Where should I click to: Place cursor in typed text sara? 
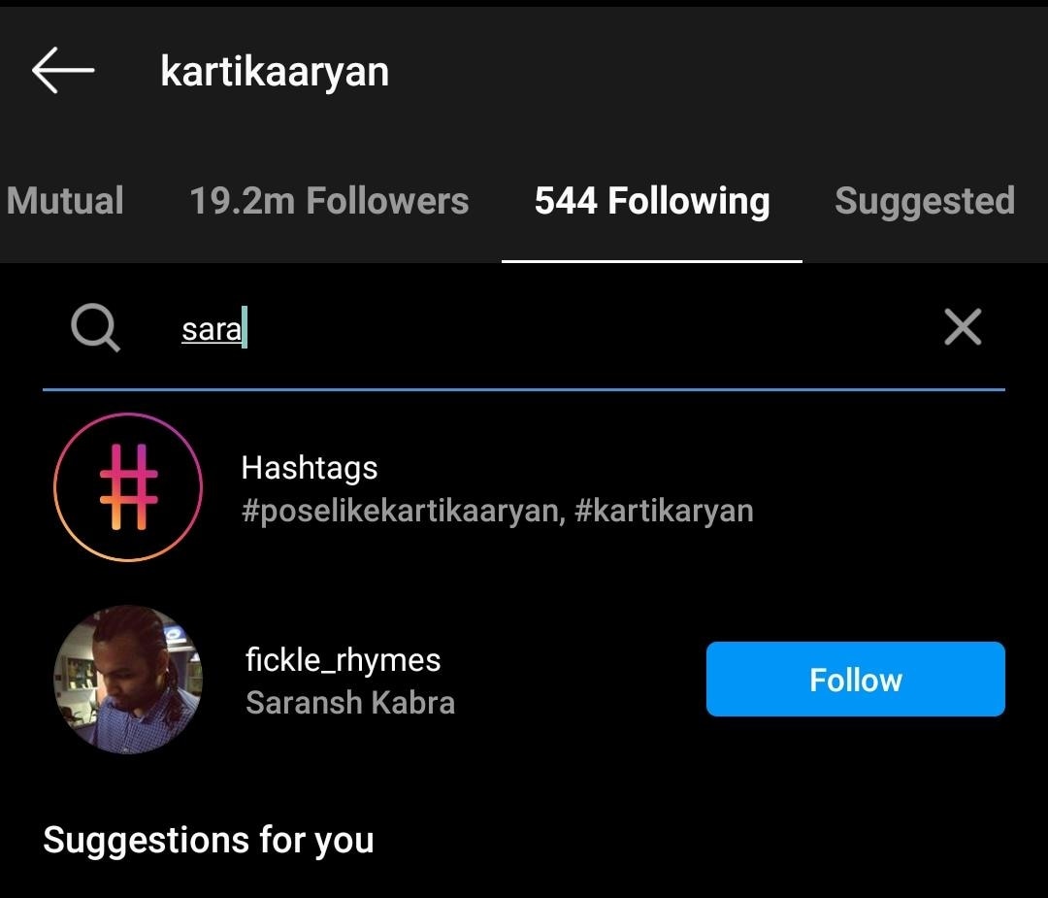tap(211, 329)
